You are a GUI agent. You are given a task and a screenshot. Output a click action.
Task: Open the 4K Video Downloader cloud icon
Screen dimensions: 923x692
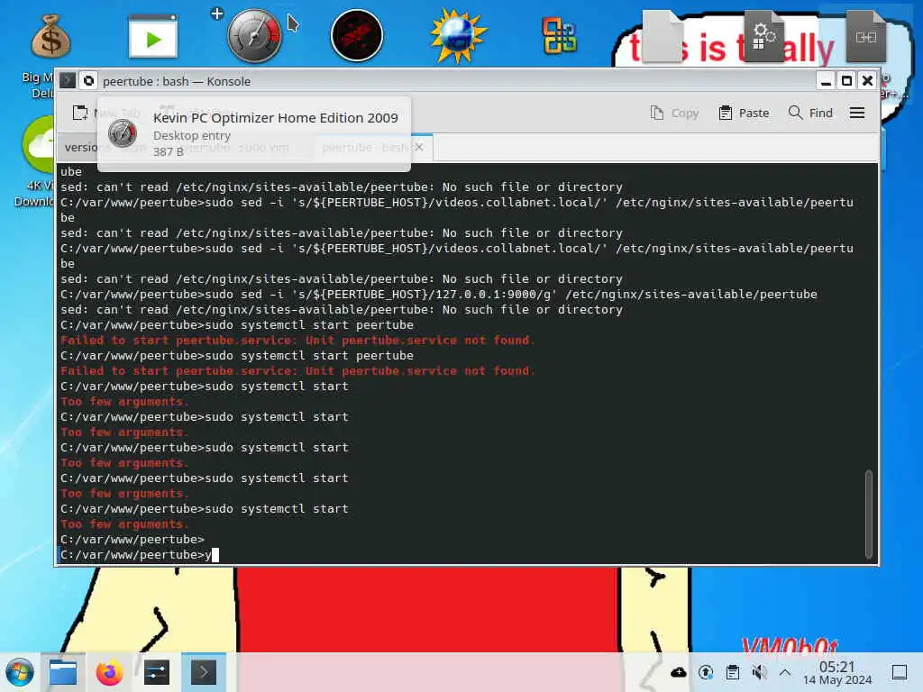pos(38,145)
